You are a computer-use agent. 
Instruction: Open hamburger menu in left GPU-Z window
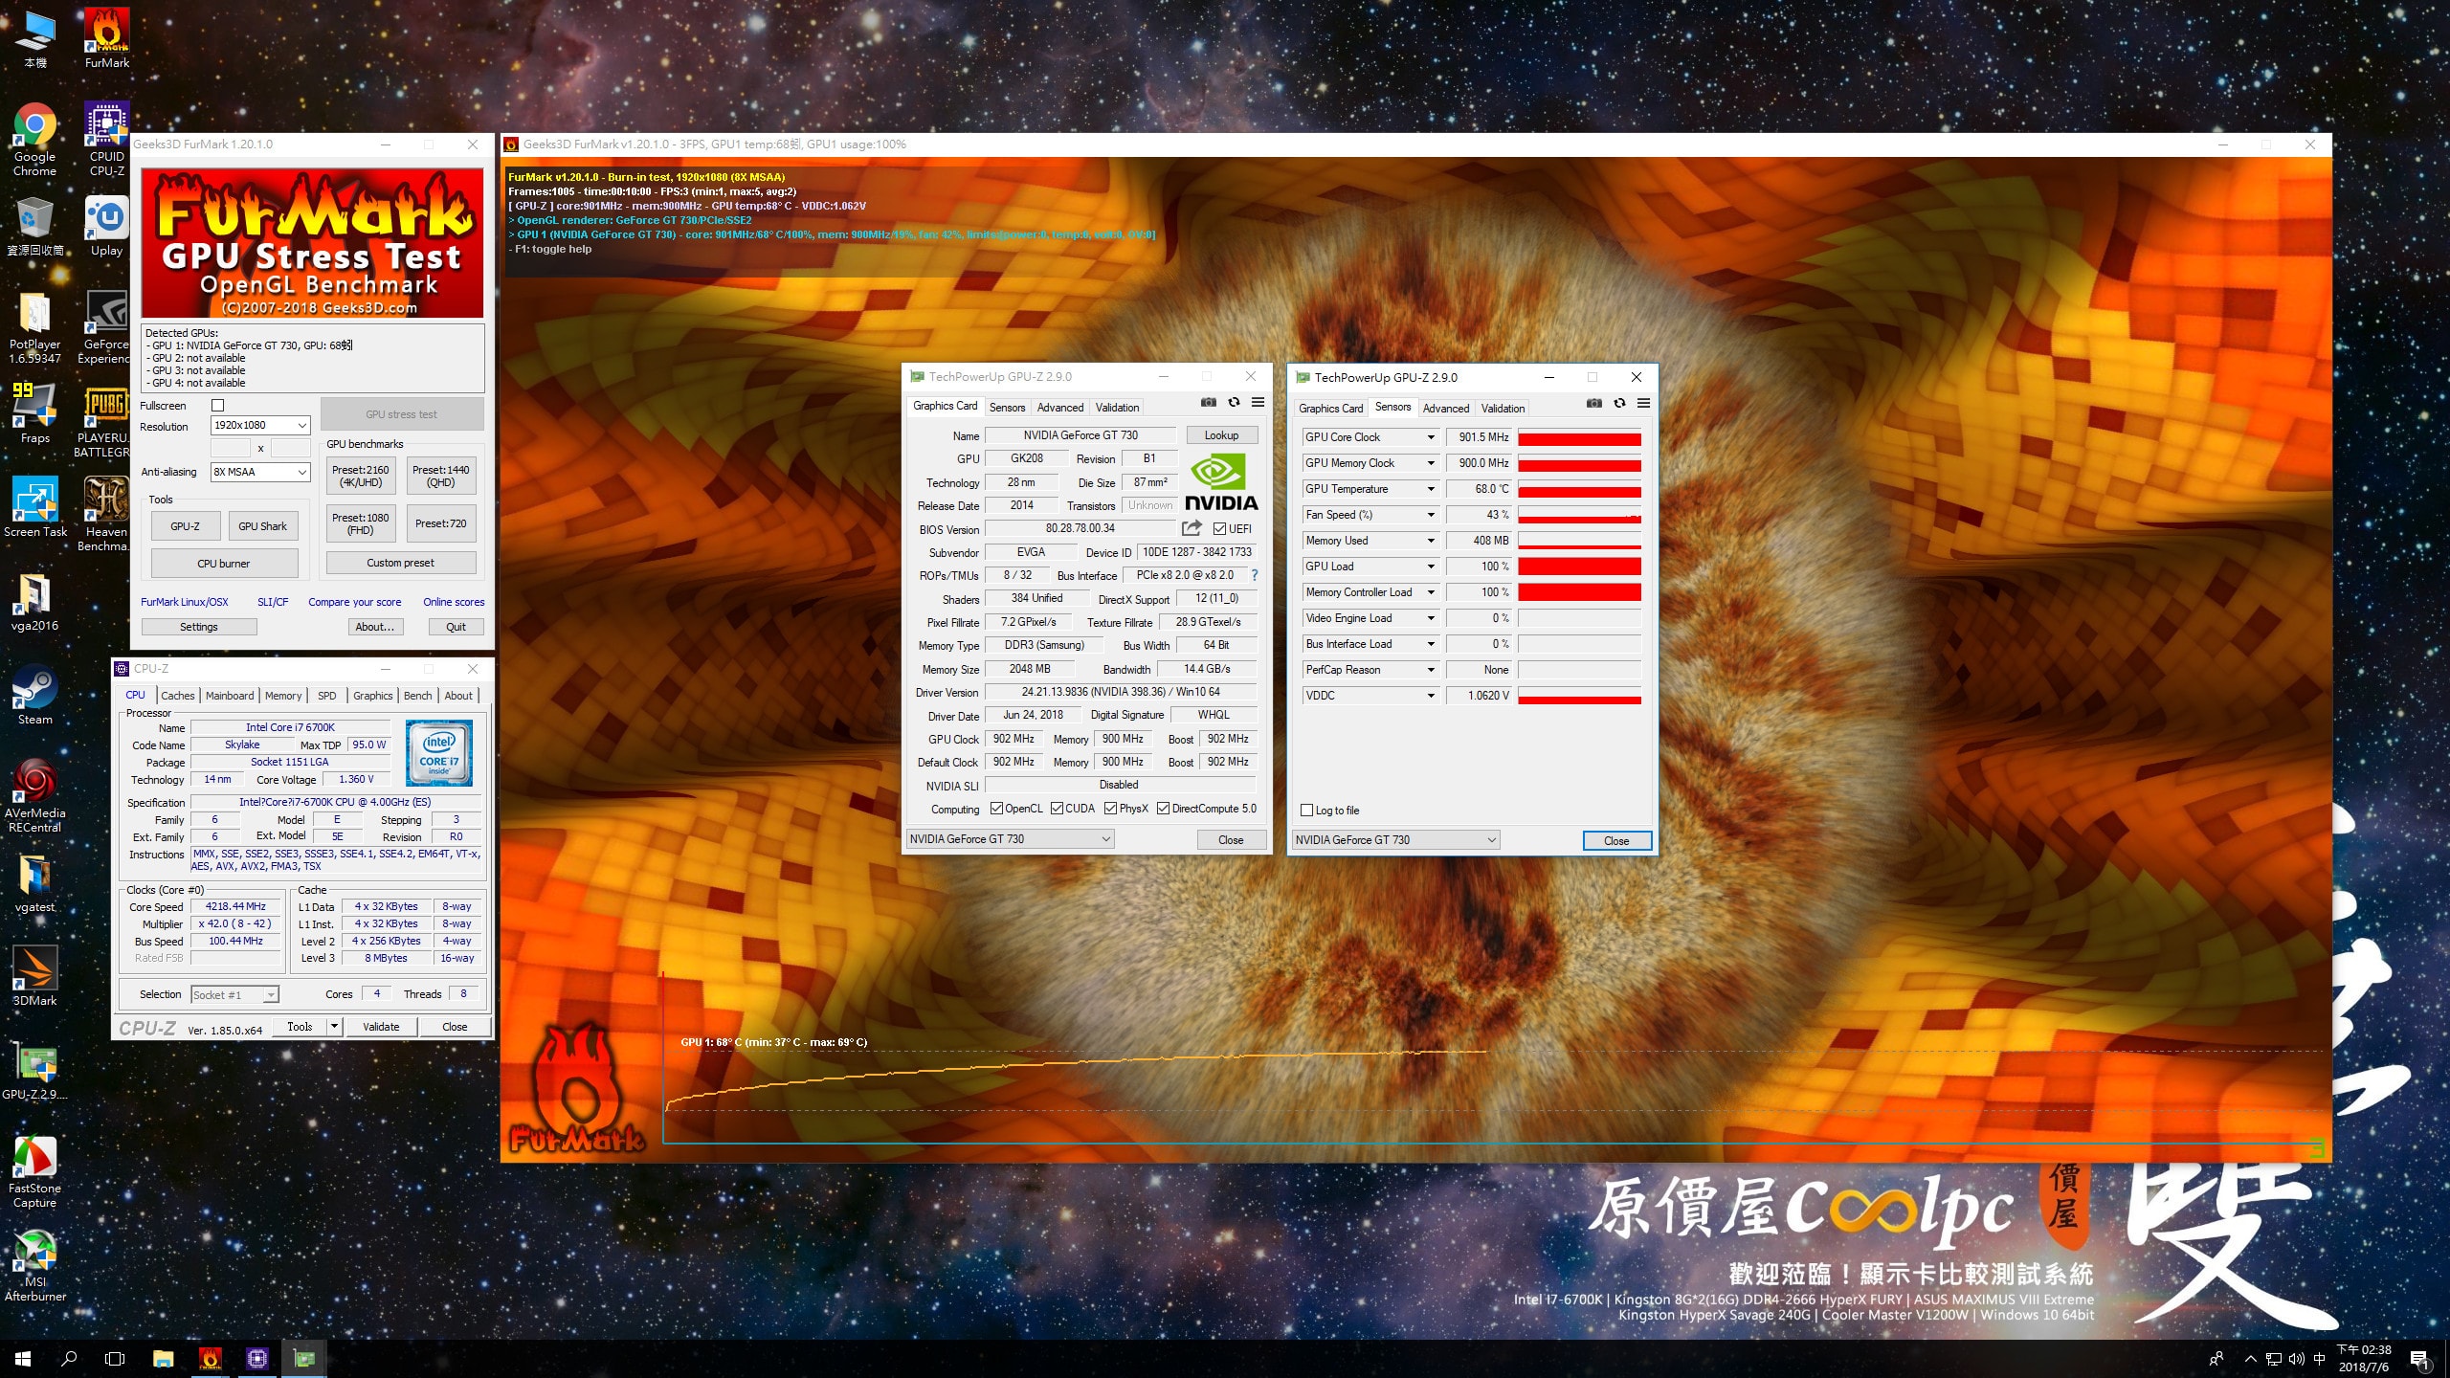(x=1258, y=403)
